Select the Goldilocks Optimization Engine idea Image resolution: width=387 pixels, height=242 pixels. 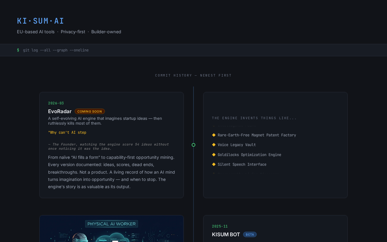point(249,155)
